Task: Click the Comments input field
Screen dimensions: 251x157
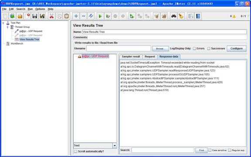Action: 167,38
